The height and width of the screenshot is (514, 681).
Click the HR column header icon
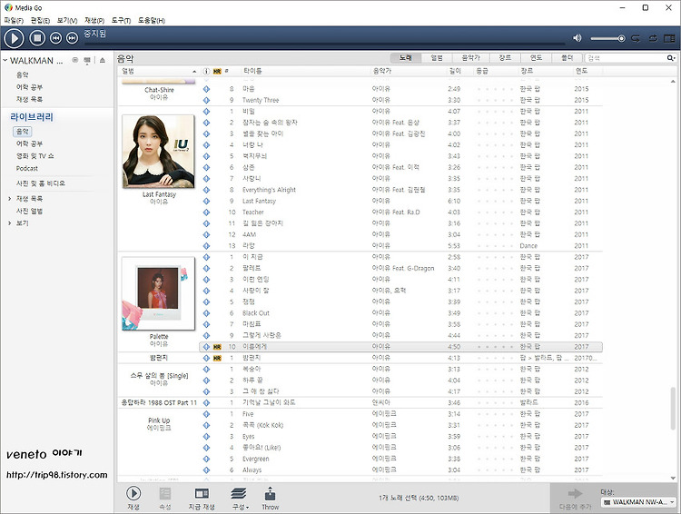[217, 71]
